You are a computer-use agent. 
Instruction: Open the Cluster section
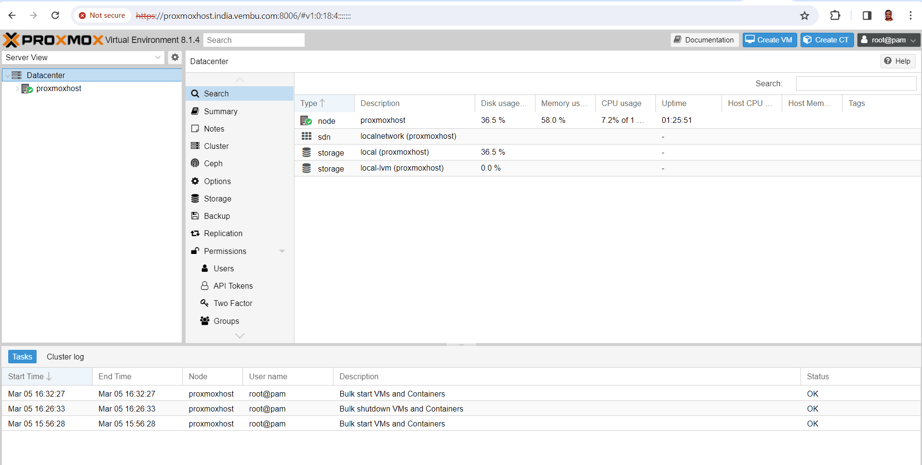click(240, 146)
